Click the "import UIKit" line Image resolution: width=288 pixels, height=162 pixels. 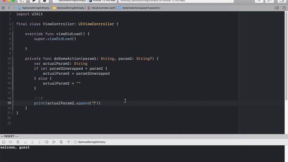[x=30, y=14]
